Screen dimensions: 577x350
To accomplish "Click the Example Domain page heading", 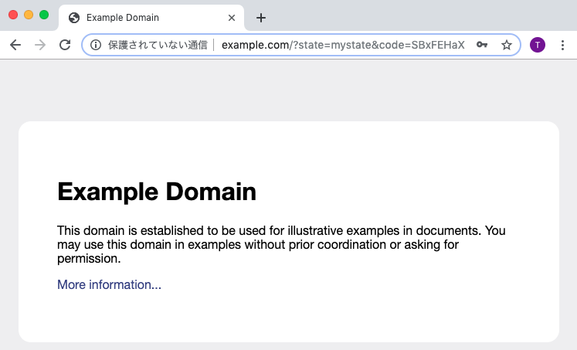I will [x=157, y=191].
